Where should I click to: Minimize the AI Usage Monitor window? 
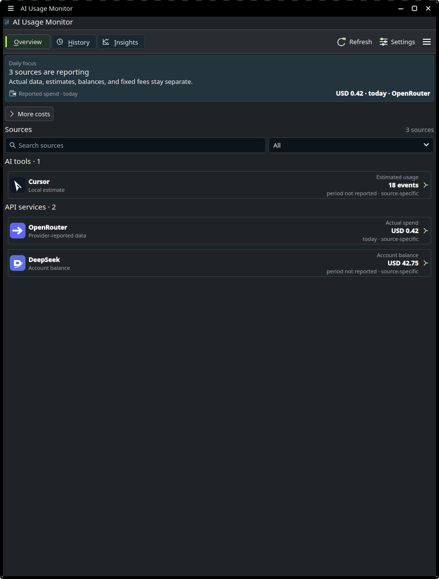tap(401, 8)
